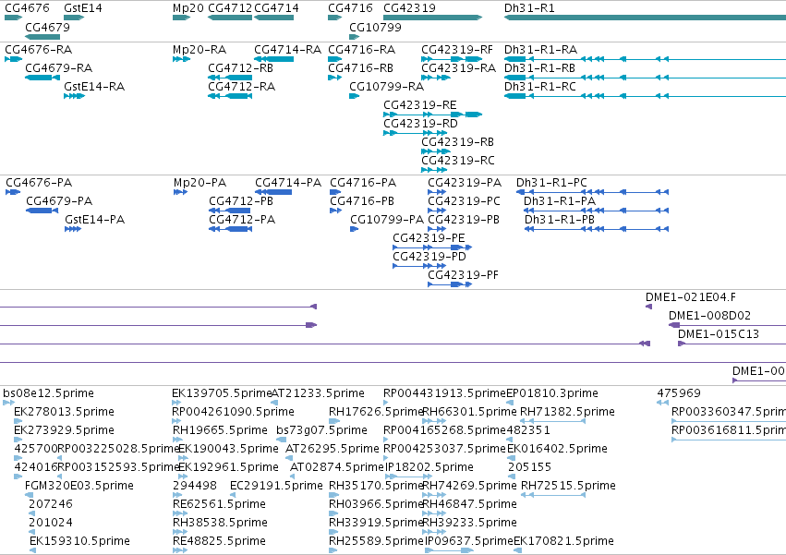
Task: Select protein CG42319-PF
Action: click(x=463, y=275)
